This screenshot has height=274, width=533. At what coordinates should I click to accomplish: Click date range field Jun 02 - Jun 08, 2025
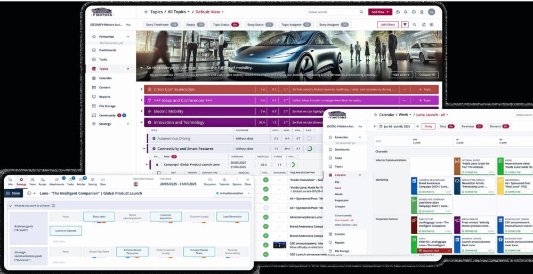click(x=396, y=126)
